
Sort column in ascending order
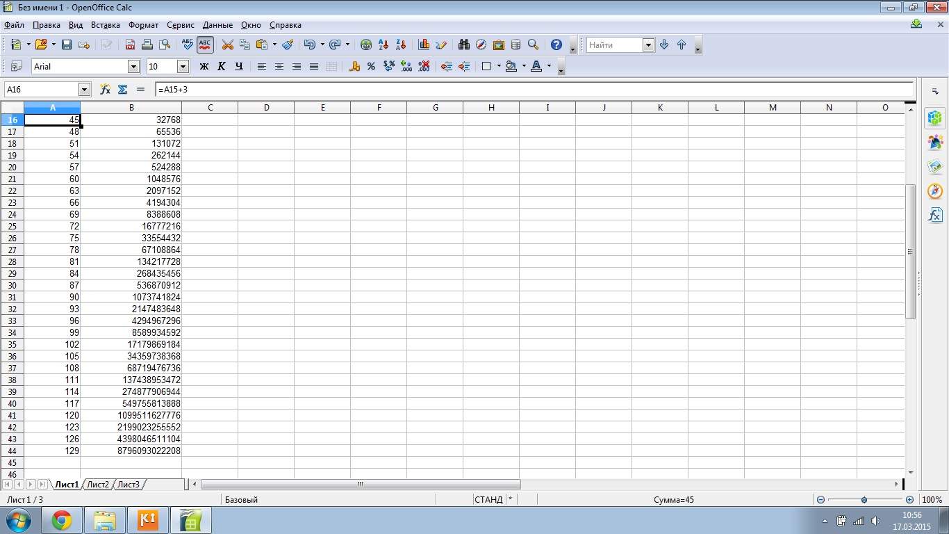click(383, 45)
